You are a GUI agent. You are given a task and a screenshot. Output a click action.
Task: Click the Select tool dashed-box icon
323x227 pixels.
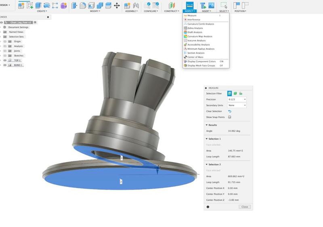click(x=223, y=6)
